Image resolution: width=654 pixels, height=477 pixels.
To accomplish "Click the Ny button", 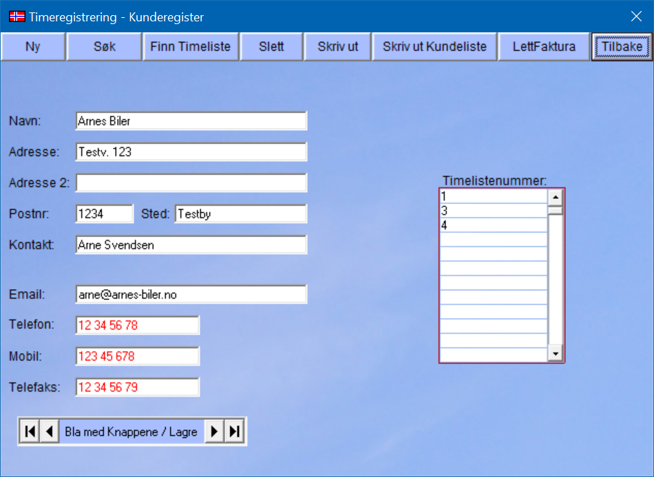I will coord(33,47).
